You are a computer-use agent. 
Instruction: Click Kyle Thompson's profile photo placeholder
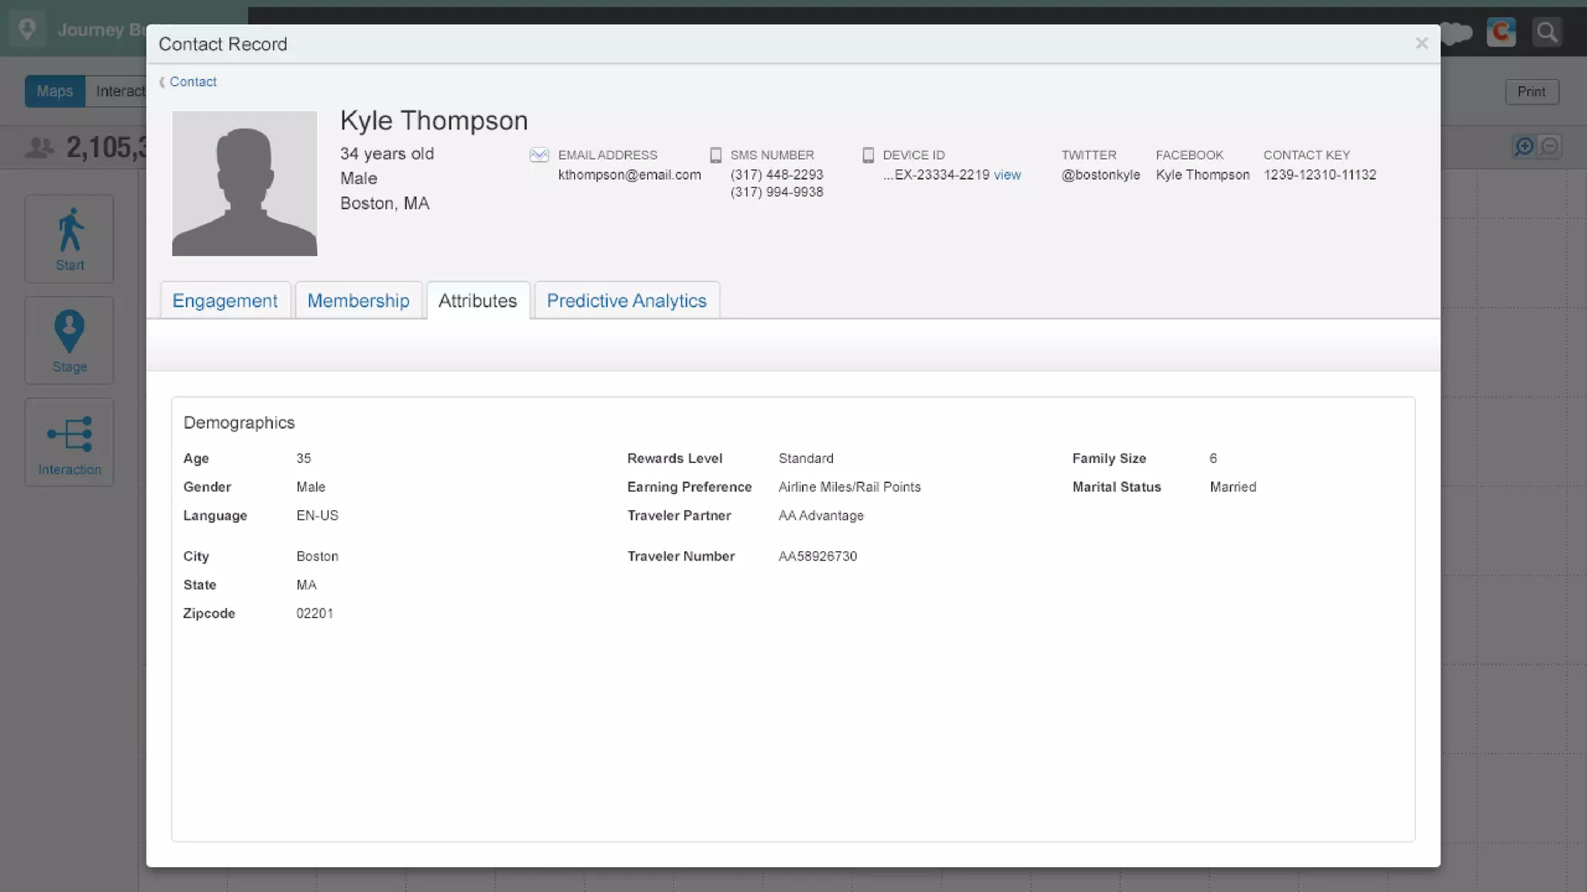pyautogui.click(x=244, y=184)
